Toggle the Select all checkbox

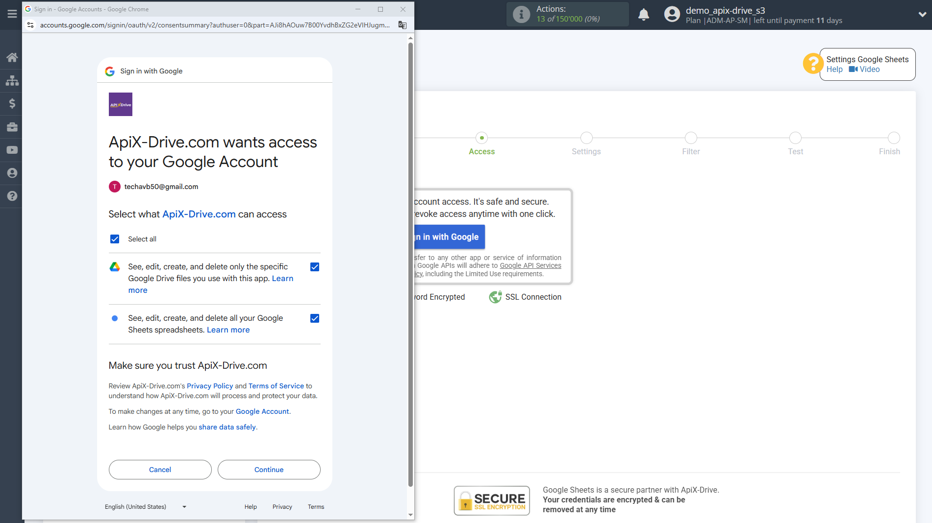tap(115, 239)
